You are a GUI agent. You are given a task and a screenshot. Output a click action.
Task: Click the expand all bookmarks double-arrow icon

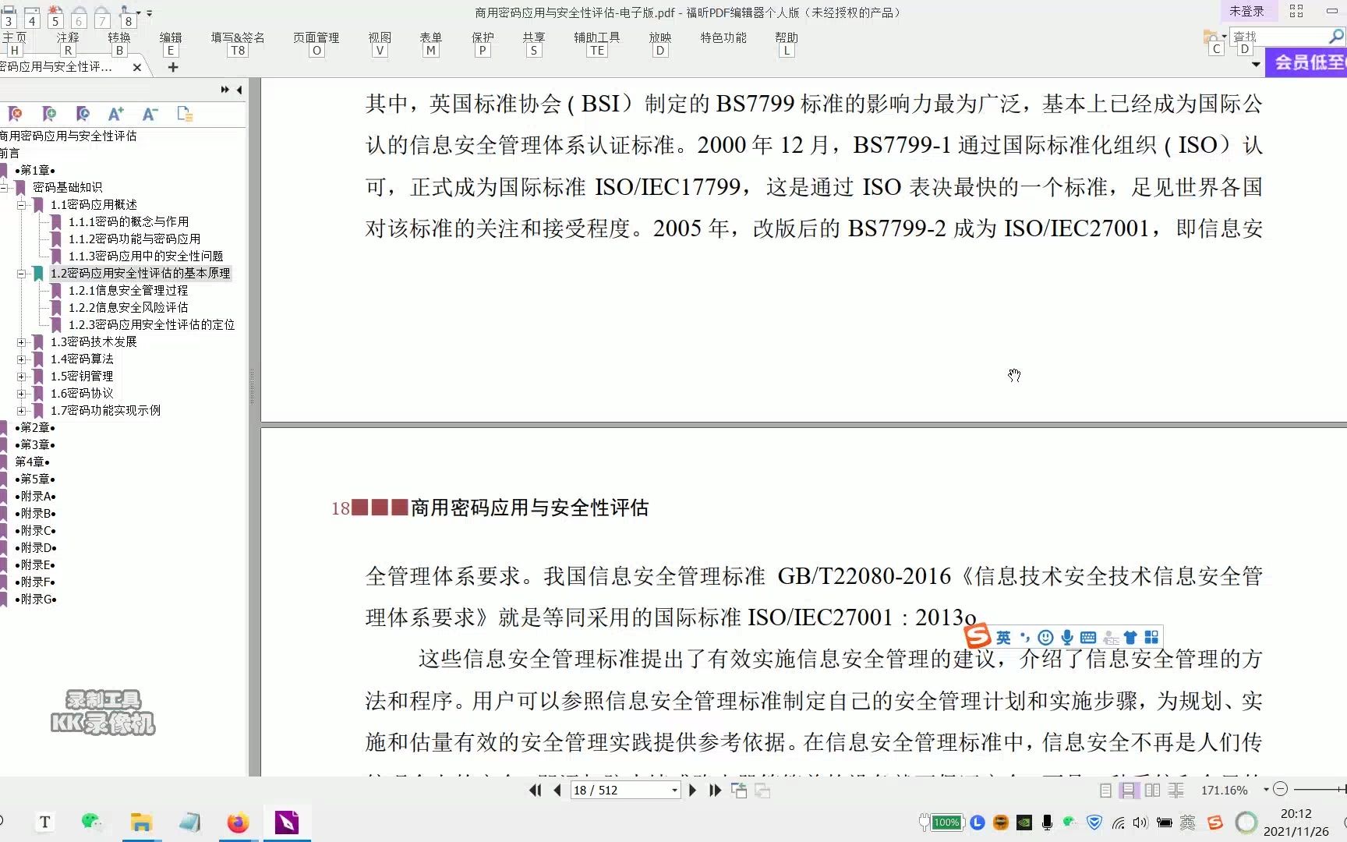tap(224, 90)
